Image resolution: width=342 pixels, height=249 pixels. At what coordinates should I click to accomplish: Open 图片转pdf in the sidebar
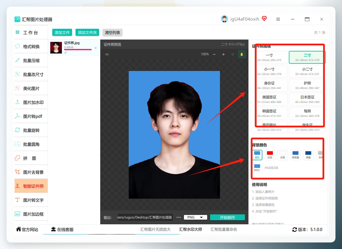(x=31, y=116)
